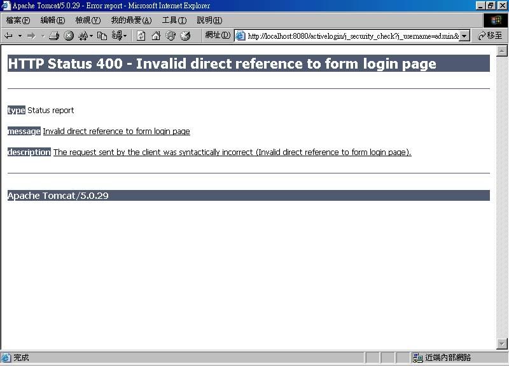Click the scrollbar down arrow
509x366 pixels.
pyautogui.click(x=501, y=343)
